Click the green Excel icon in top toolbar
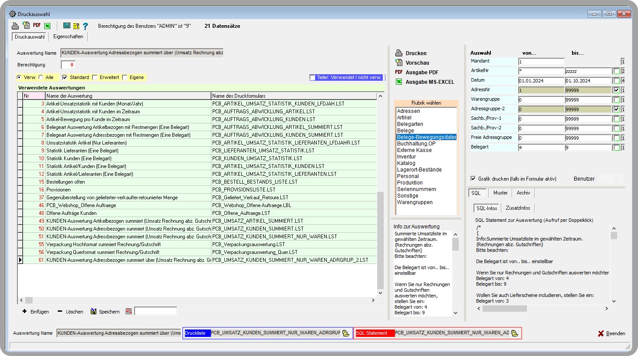The image size is (638, 356). tap(47, 26)
